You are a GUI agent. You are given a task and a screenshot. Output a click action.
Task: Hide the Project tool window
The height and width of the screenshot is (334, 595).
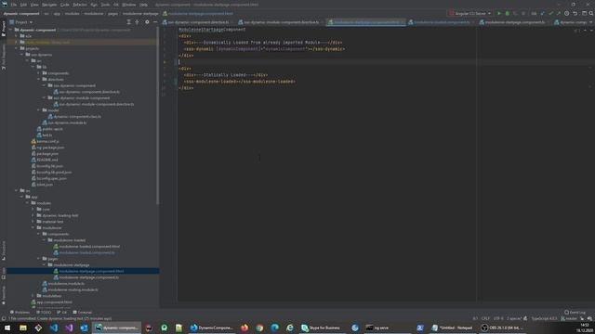point(155,22)
